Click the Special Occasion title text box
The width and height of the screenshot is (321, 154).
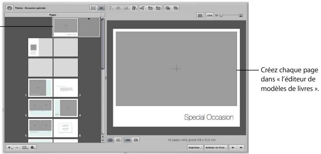coord(208,117)
